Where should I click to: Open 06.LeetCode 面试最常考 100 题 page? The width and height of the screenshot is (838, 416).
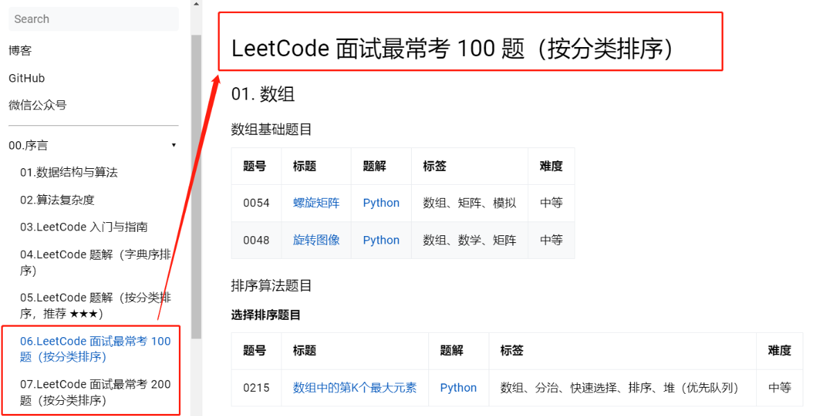(x=96, y=349)
